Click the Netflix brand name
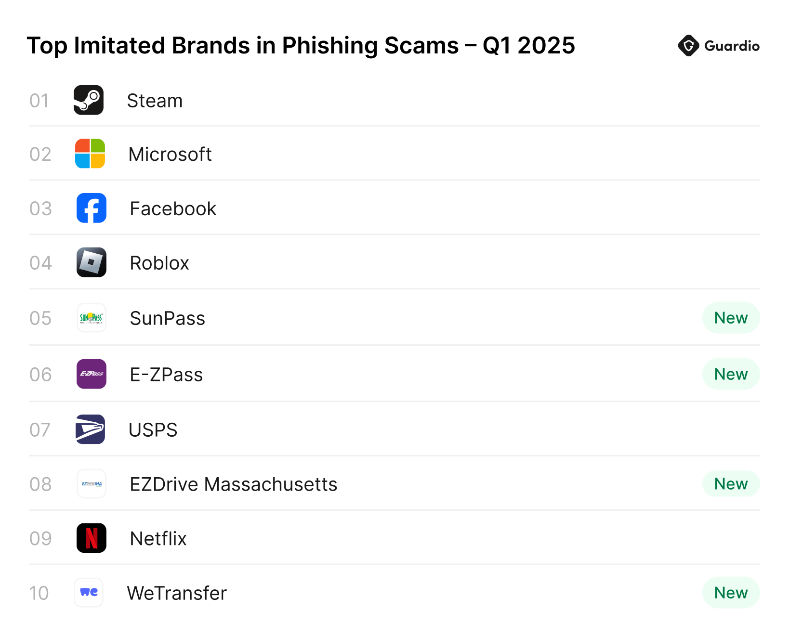Viewport: 789px width, 637px height. click(x=158, y=539)
